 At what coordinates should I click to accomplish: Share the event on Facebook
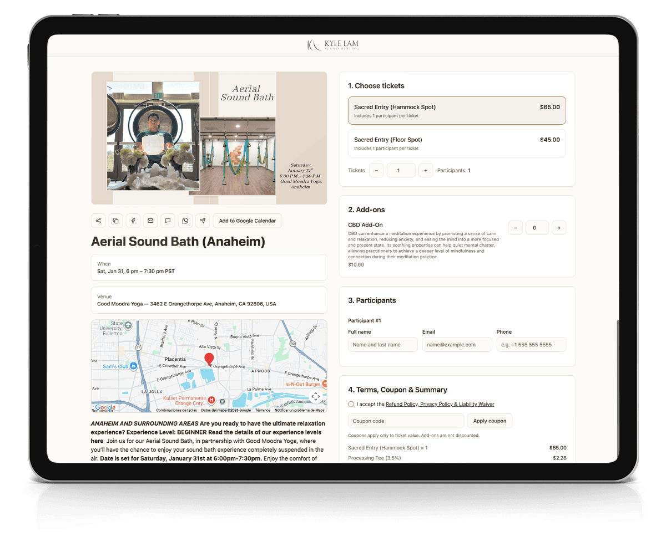pyautogui.click(x=133, y=221)
